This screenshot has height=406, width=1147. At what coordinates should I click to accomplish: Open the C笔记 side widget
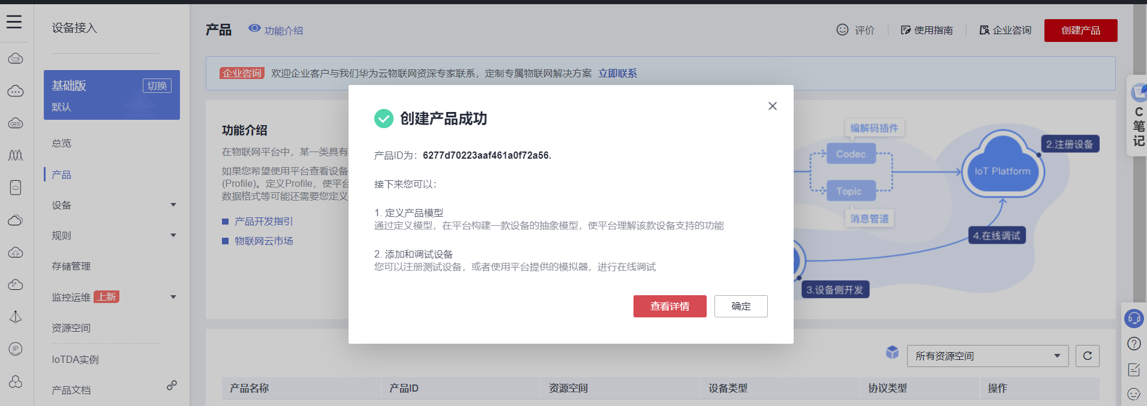tap(1137, 116)
